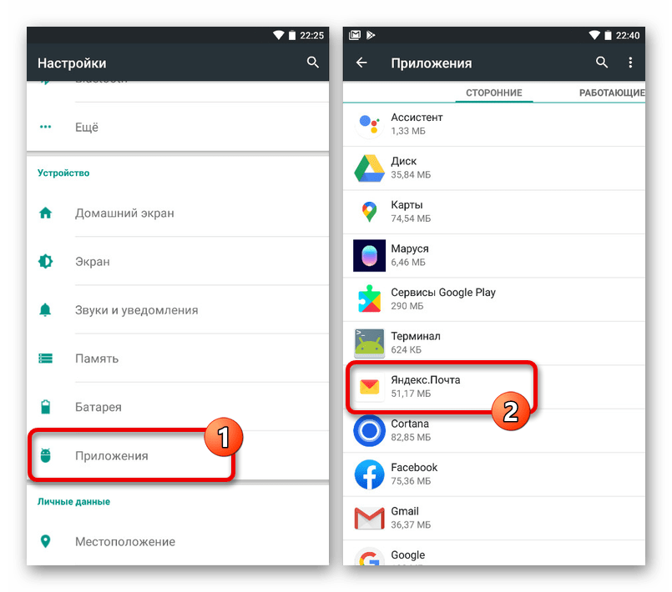Viewport: 672px width, 592px height.
Task: Tap the Маруся app icon
Action: click(368, 256)
